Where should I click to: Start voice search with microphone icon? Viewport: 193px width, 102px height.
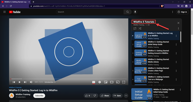point(135,12)
